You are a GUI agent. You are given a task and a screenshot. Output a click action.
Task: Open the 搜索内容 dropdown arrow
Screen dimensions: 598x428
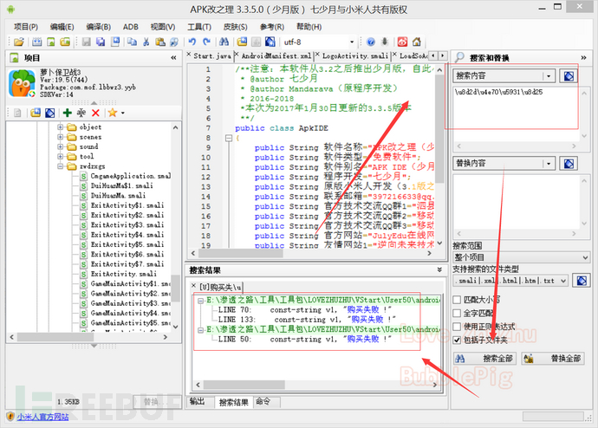[x=549, y=76]
